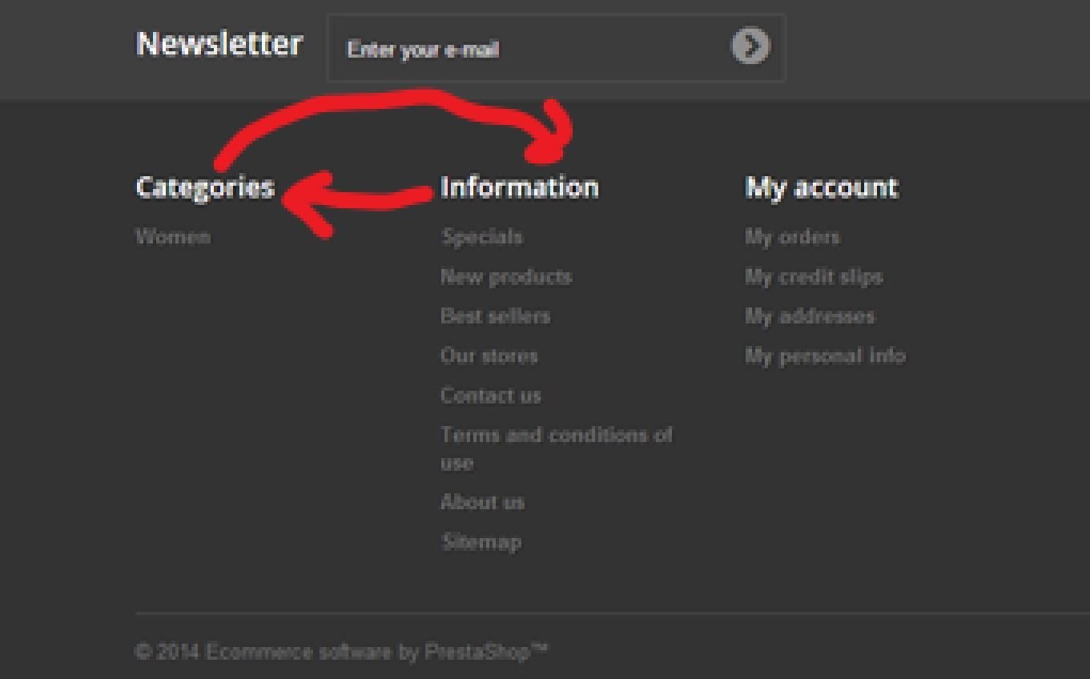View the Best sellers link
Screen dimensions: 1090x679
[x=496, y=316]
